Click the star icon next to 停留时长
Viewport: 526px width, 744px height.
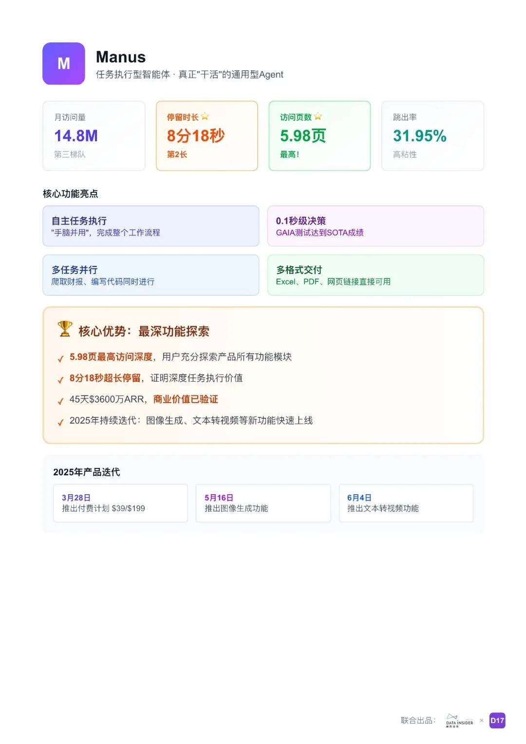[205, 116]
